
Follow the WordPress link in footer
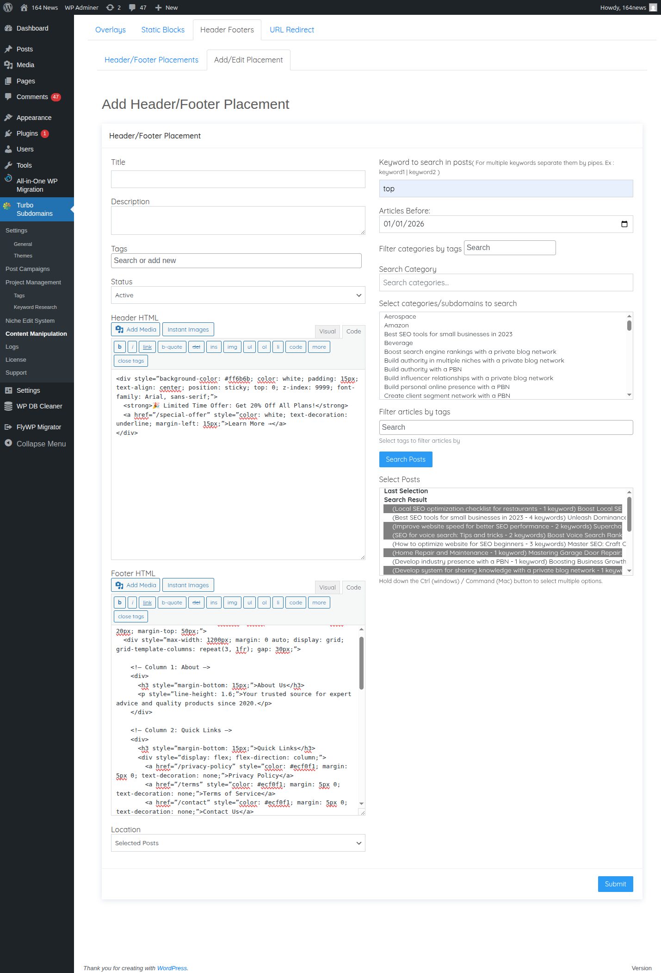(x=172, y=968)
